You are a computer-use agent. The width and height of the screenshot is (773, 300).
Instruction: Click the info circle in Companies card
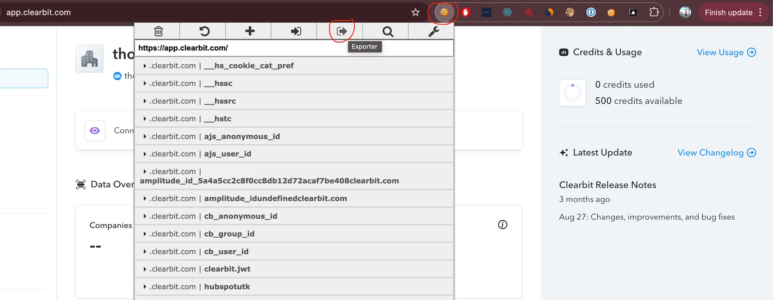[502, 225]
